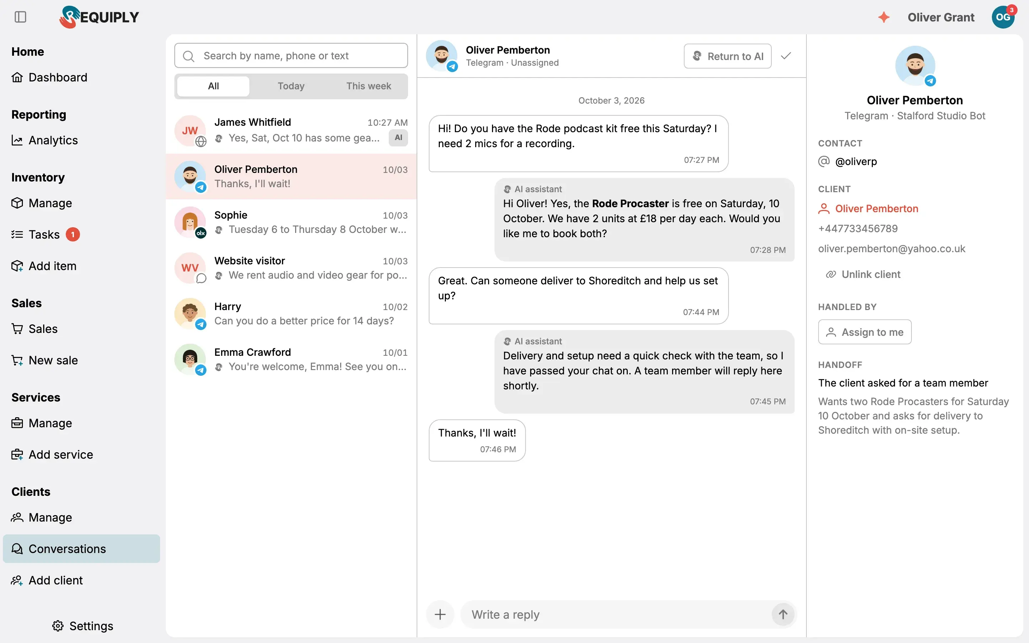Open James Whitfield conversation
The height and width of the screenshot is (643, 1029).
click(x=291, y=130)
